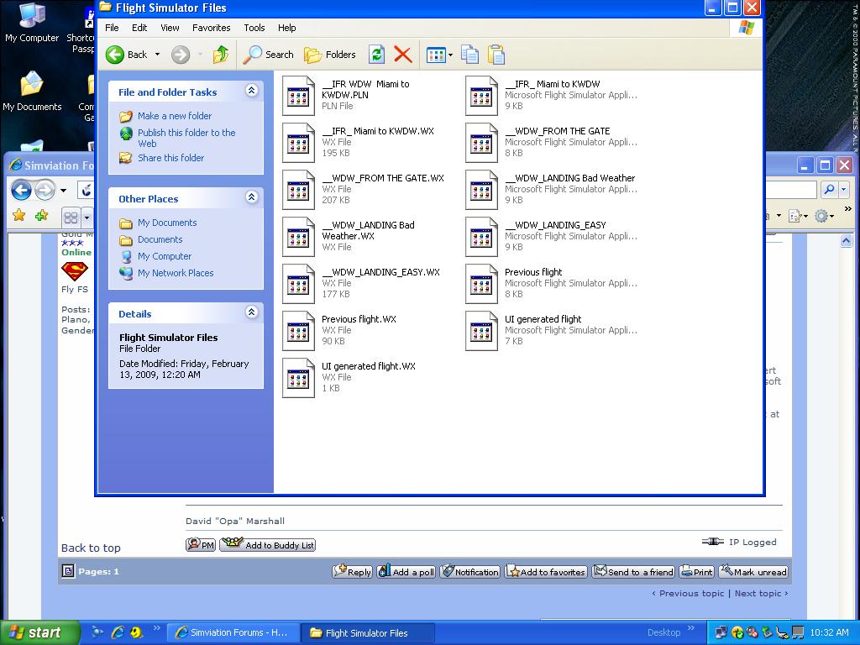The height and width of the screenshot is (645, 860).
Task: Click the green Back arrow in Explorer
Action: point(115,55)
